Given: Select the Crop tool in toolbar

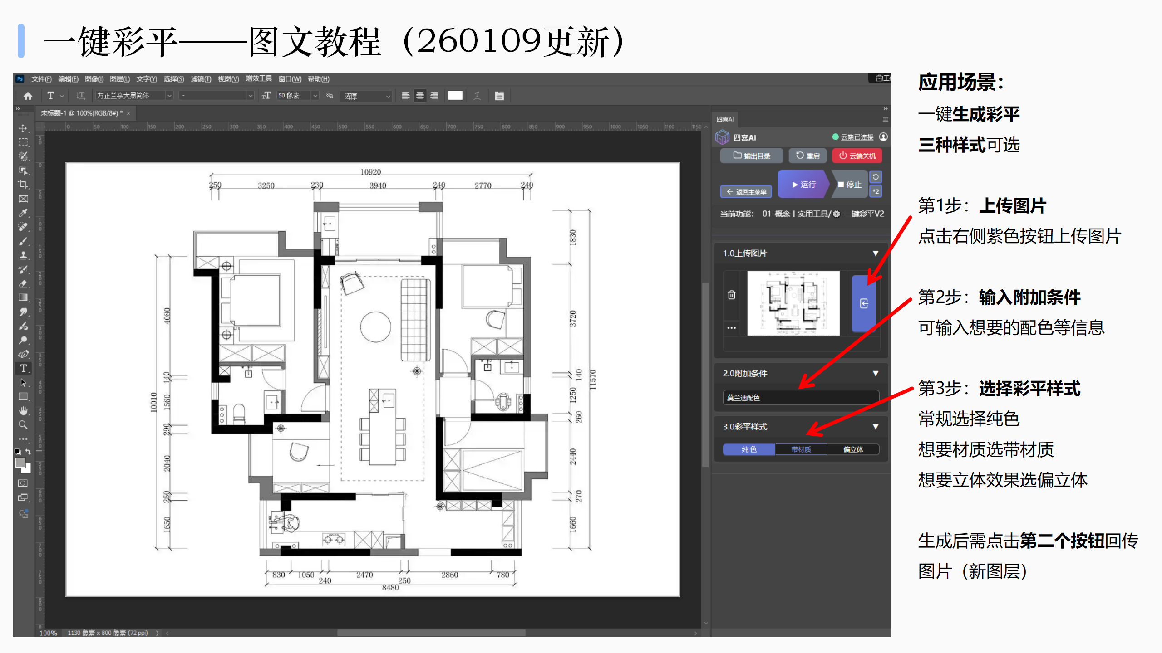Looking at the screenshot, I should (23, 185).
